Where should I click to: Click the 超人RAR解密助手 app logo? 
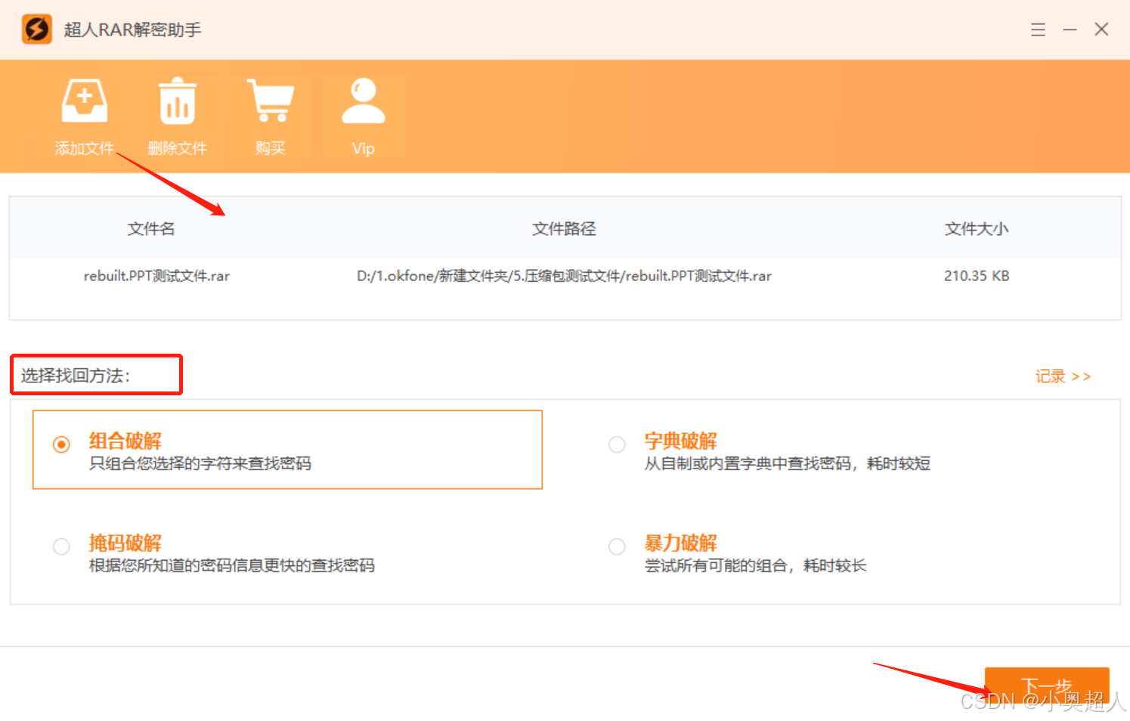pyautogui.click(x=36, y=29)
